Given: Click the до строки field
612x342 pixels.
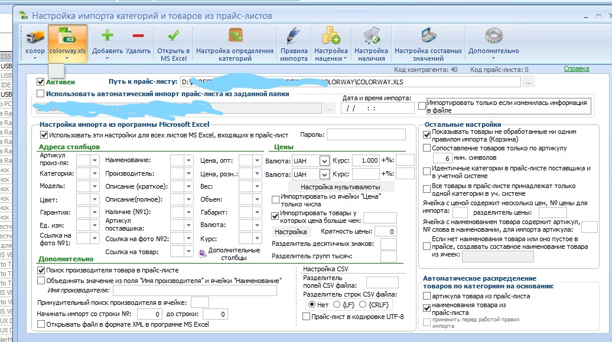Looking at the screenshot, I should 214,314.
